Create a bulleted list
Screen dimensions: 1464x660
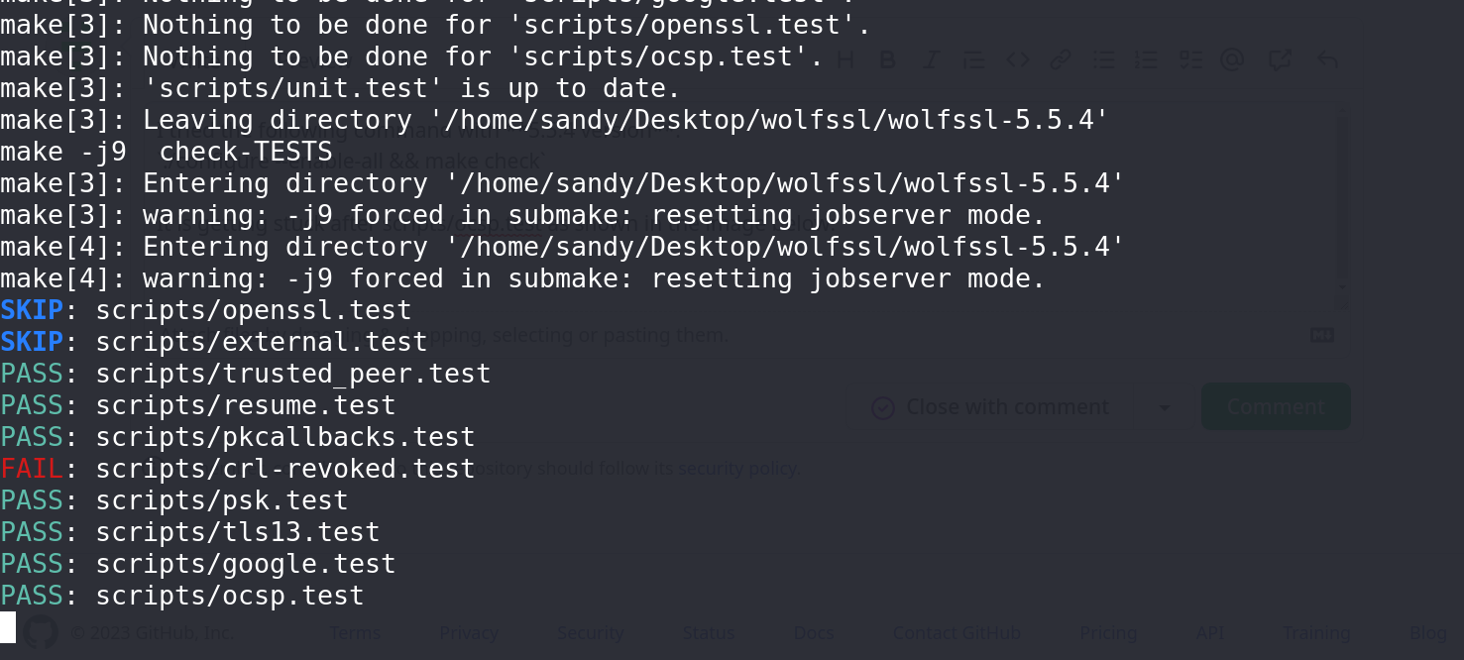point(1103,59)
